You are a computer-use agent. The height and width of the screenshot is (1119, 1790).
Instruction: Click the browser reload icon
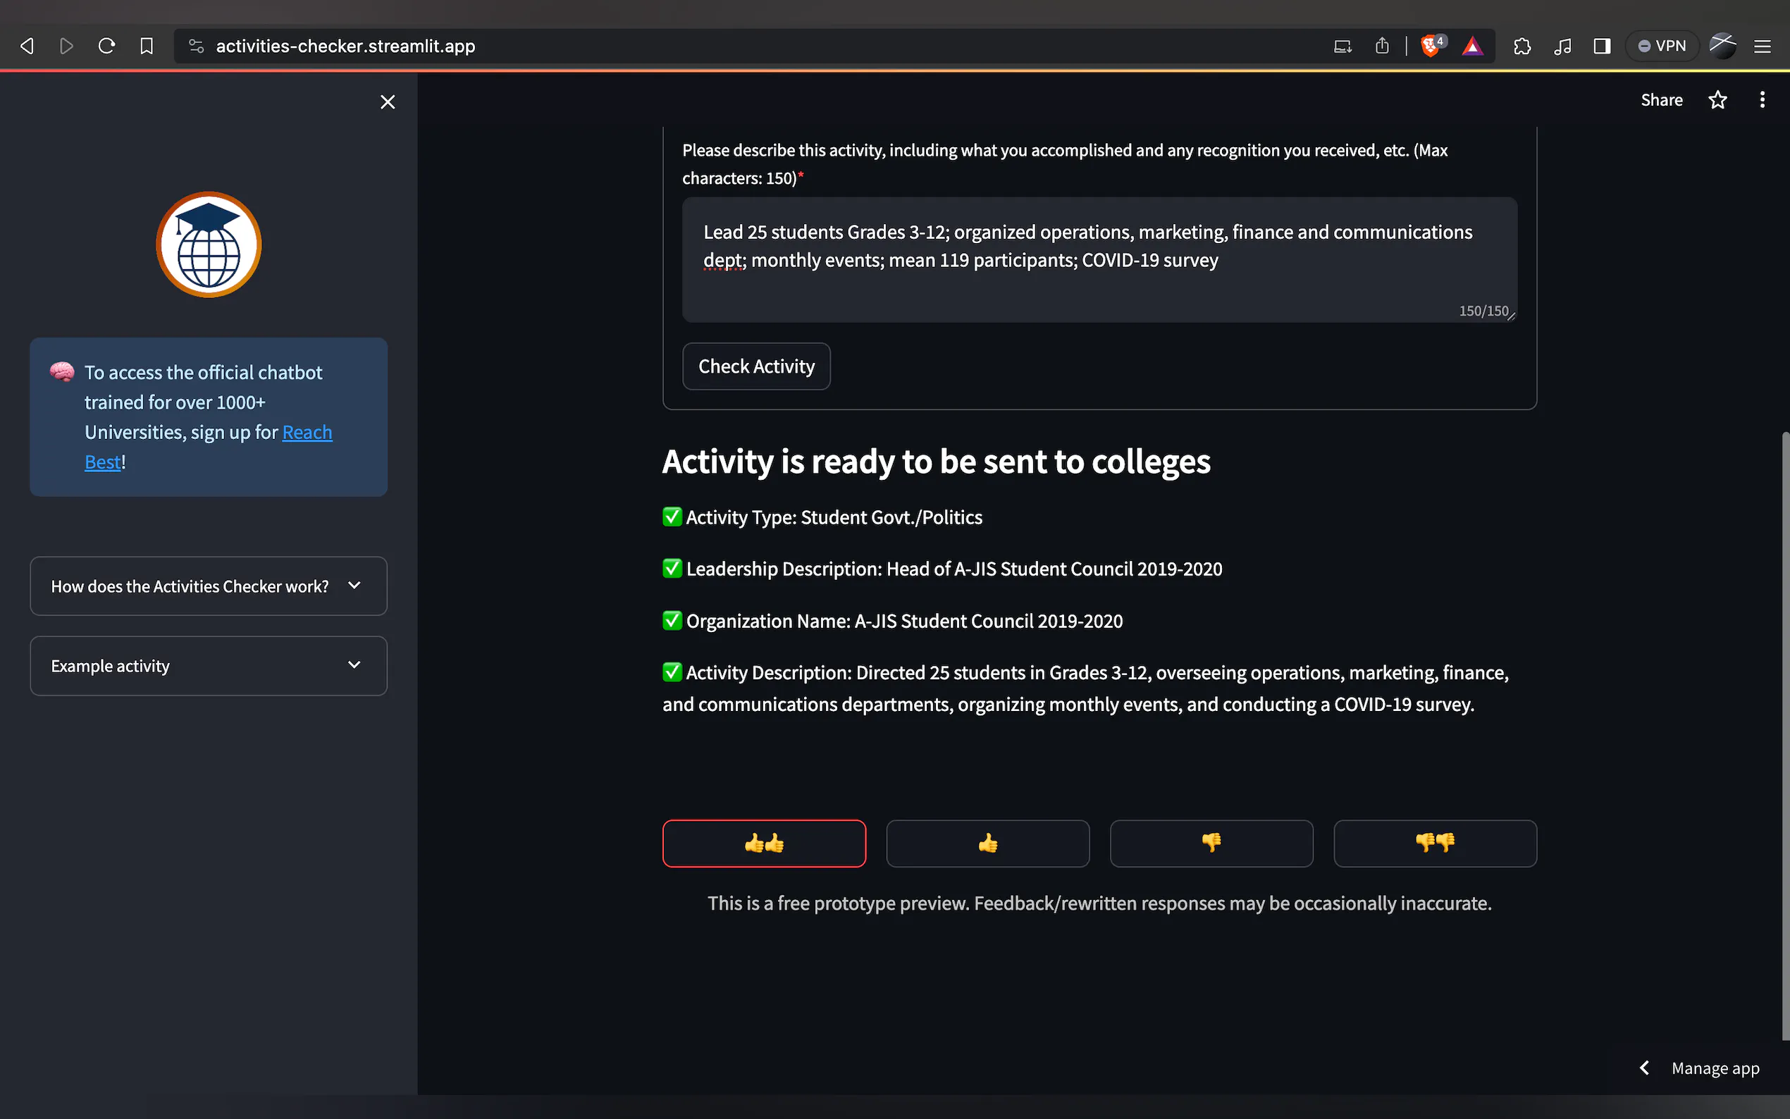click(106, 46)
